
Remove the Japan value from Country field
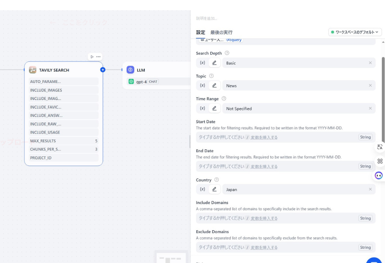370,189
